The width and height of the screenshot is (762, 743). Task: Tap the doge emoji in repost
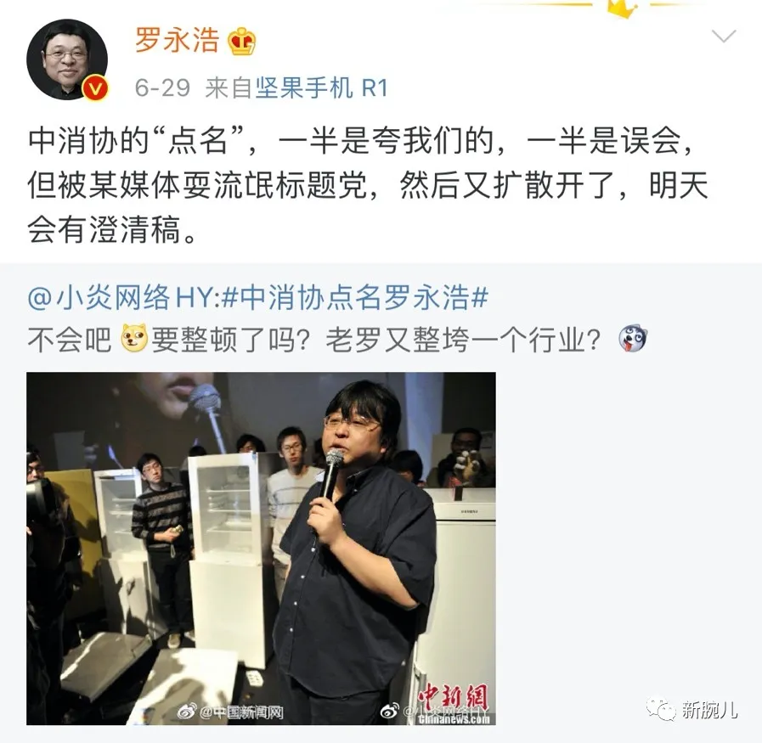point(133,338)
